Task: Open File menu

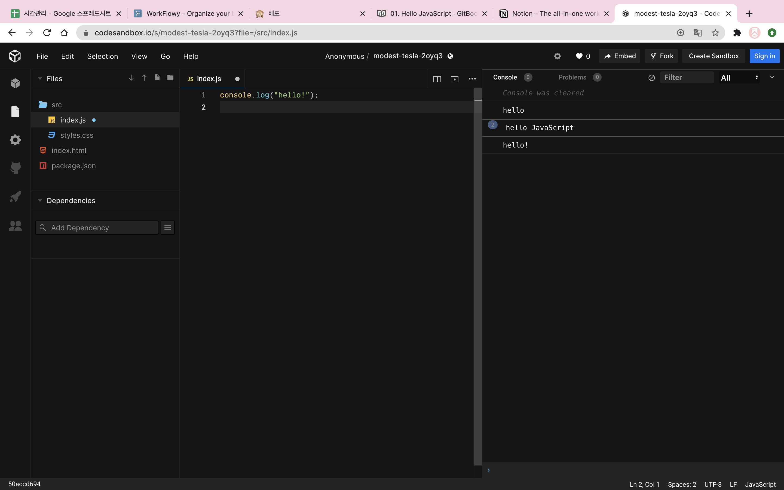Action: click(x=42, y=56)
